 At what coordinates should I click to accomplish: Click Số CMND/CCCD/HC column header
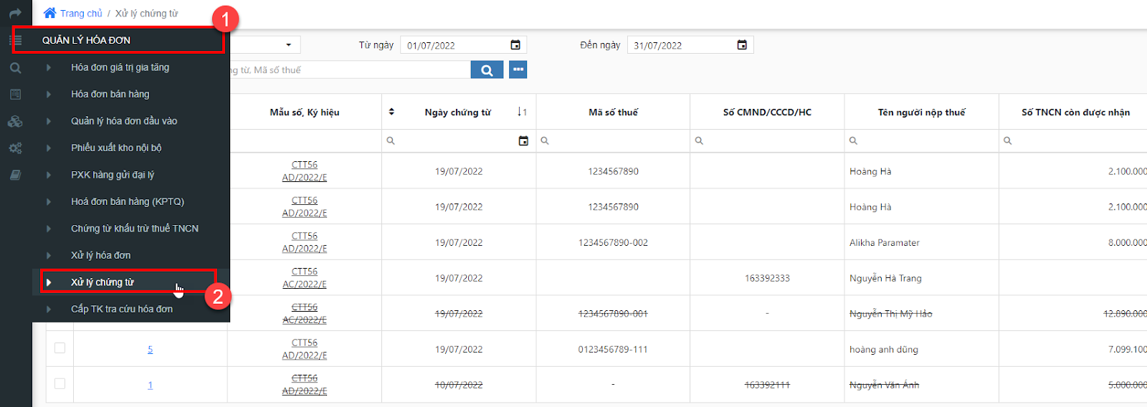pyautogui.click(x=767, y=112)
